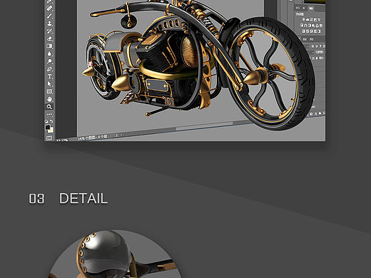The image size is (371, 278).
Task: Add a Levels adjustment
Action: click(x=308, y=19)
